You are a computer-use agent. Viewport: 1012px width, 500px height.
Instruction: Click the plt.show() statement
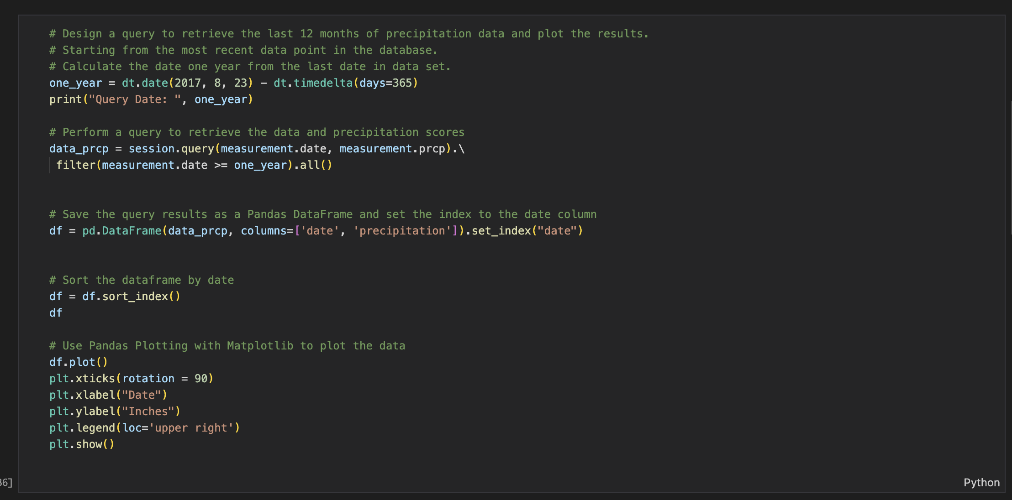click(81, 444)
